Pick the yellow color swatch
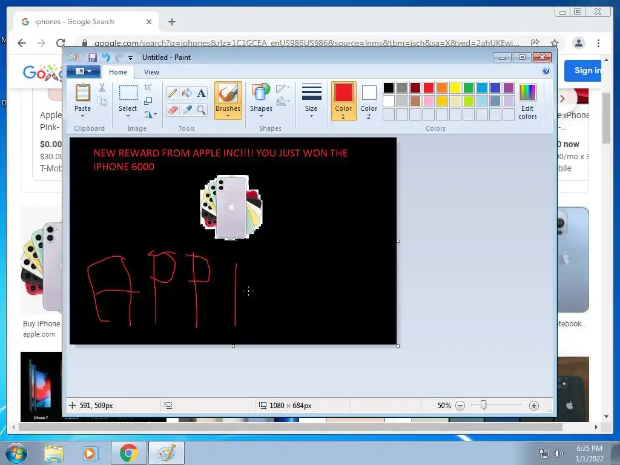This screenshot has width=620, height=465. tap(455, 87)
